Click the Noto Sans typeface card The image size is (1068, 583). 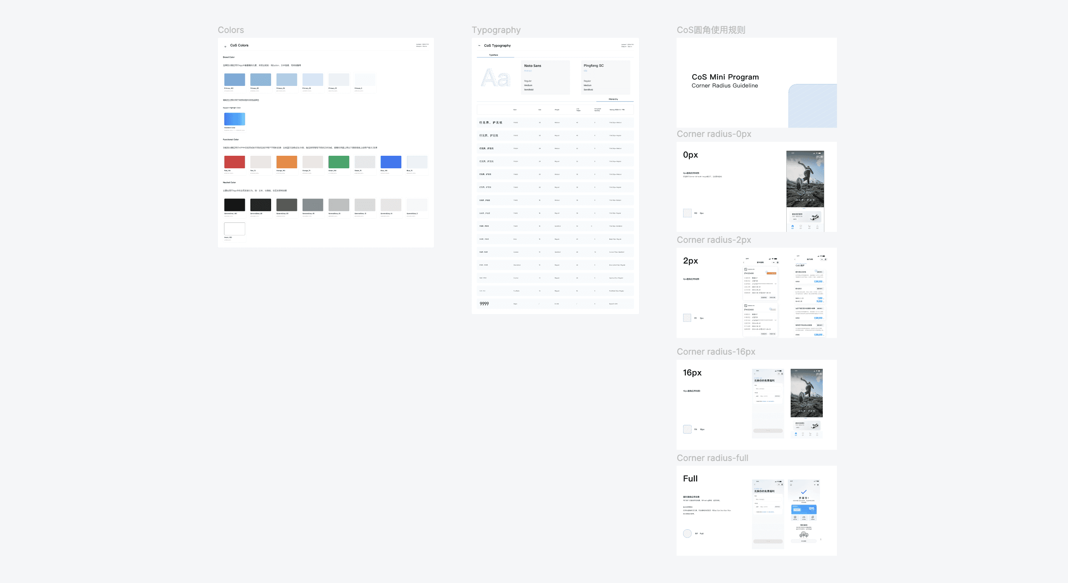click(545, 78)
